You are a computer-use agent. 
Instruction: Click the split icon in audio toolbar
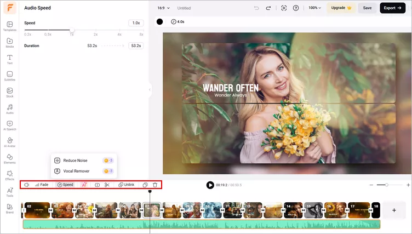tap(97, 185)
